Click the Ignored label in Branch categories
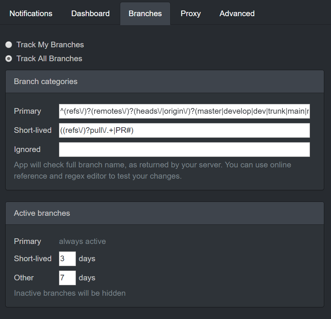Screen dimensions: 331x319 click(27, 149)
